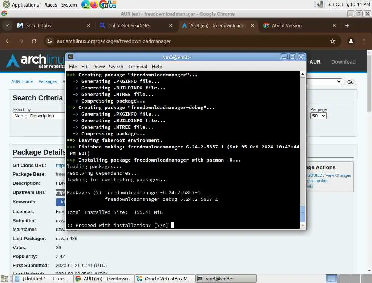Open the System menu
The image size is (372, 283).
pyautogui.click(x=69, y=5)
